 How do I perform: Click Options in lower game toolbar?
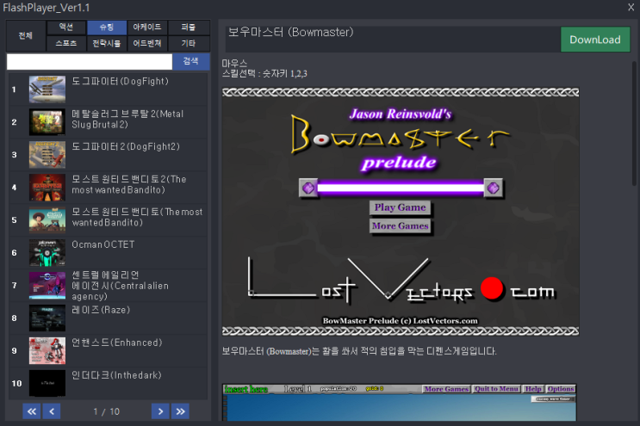click(561, 389)
